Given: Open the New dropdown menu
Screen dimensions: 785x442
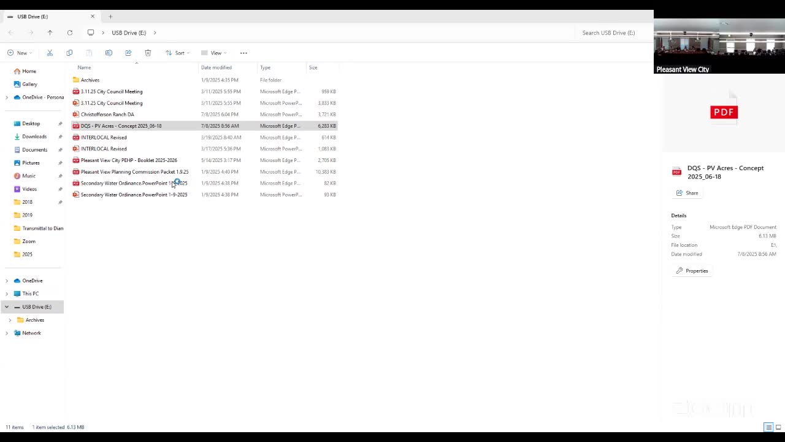Looking at the screenshot, I should tap(20, 53).
